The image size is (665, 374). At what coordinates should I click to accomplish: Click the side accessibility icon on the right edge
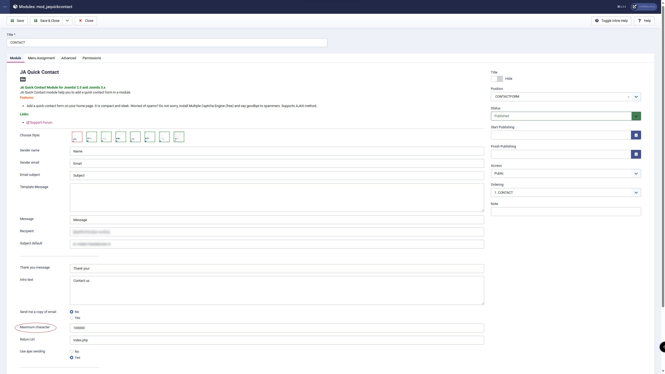[663, 347]
